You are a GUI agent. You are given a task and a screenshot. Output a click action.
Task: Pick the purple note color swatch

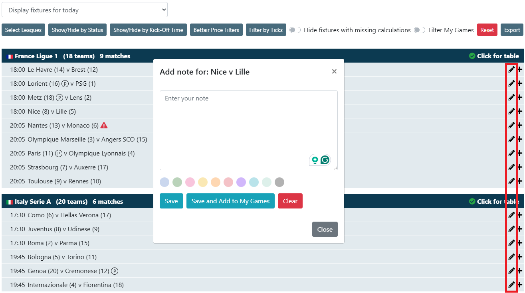(x=241, y=183)
